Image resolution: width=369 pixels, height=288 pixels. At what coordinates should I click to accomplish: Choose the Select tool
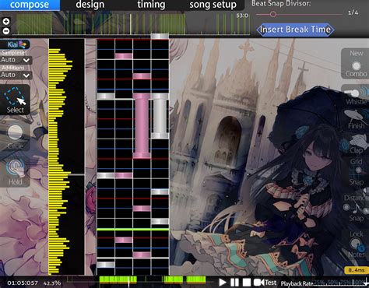point(15,100)
